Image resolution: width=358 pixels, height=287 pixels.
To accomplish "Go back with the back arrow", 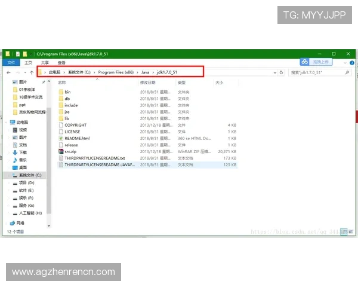I will (x=8, y=72).
